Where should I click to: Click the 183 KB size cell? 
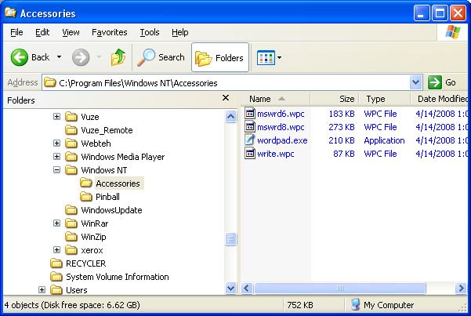(x=342, y=114)
